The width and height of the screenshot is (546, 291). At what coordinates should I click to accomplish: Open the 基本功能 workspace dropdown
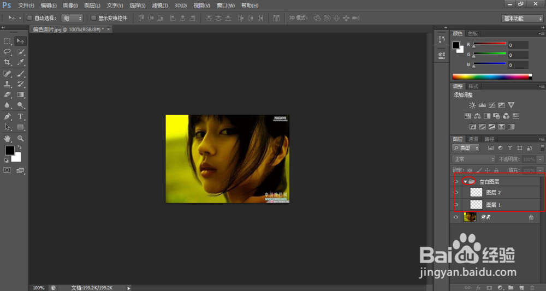(523, 19)
